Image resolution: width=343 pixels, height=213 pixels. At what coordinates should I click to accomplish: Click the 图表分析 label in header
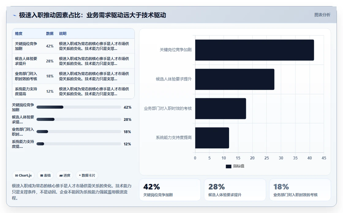[x=322, y=15]
